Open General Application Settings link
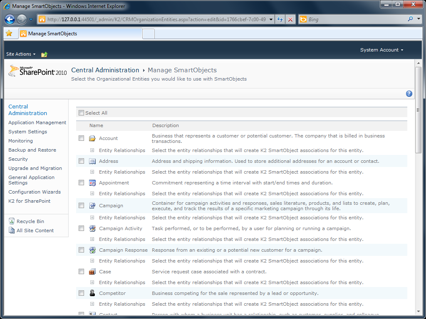The image size is (426, 319). (32, 180)
